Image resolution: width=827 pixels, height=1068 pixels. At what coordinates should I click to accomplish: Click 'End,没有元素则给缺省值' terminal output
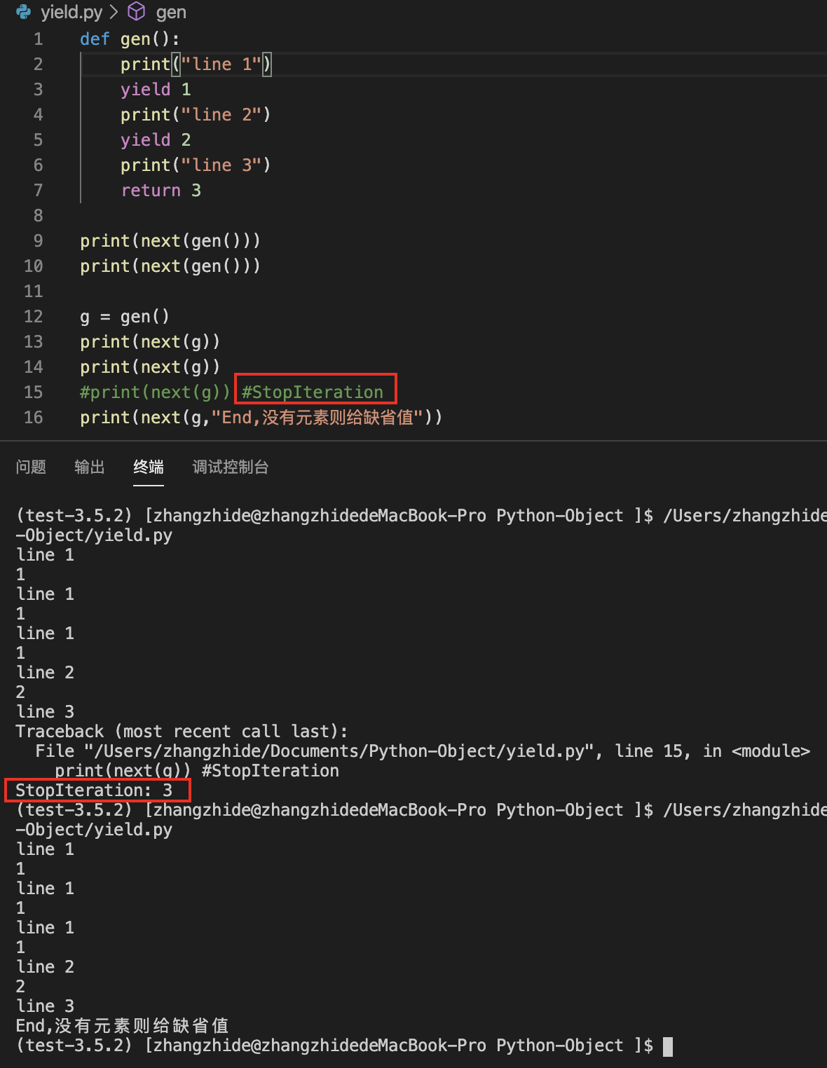click(x=123, y=1026)
